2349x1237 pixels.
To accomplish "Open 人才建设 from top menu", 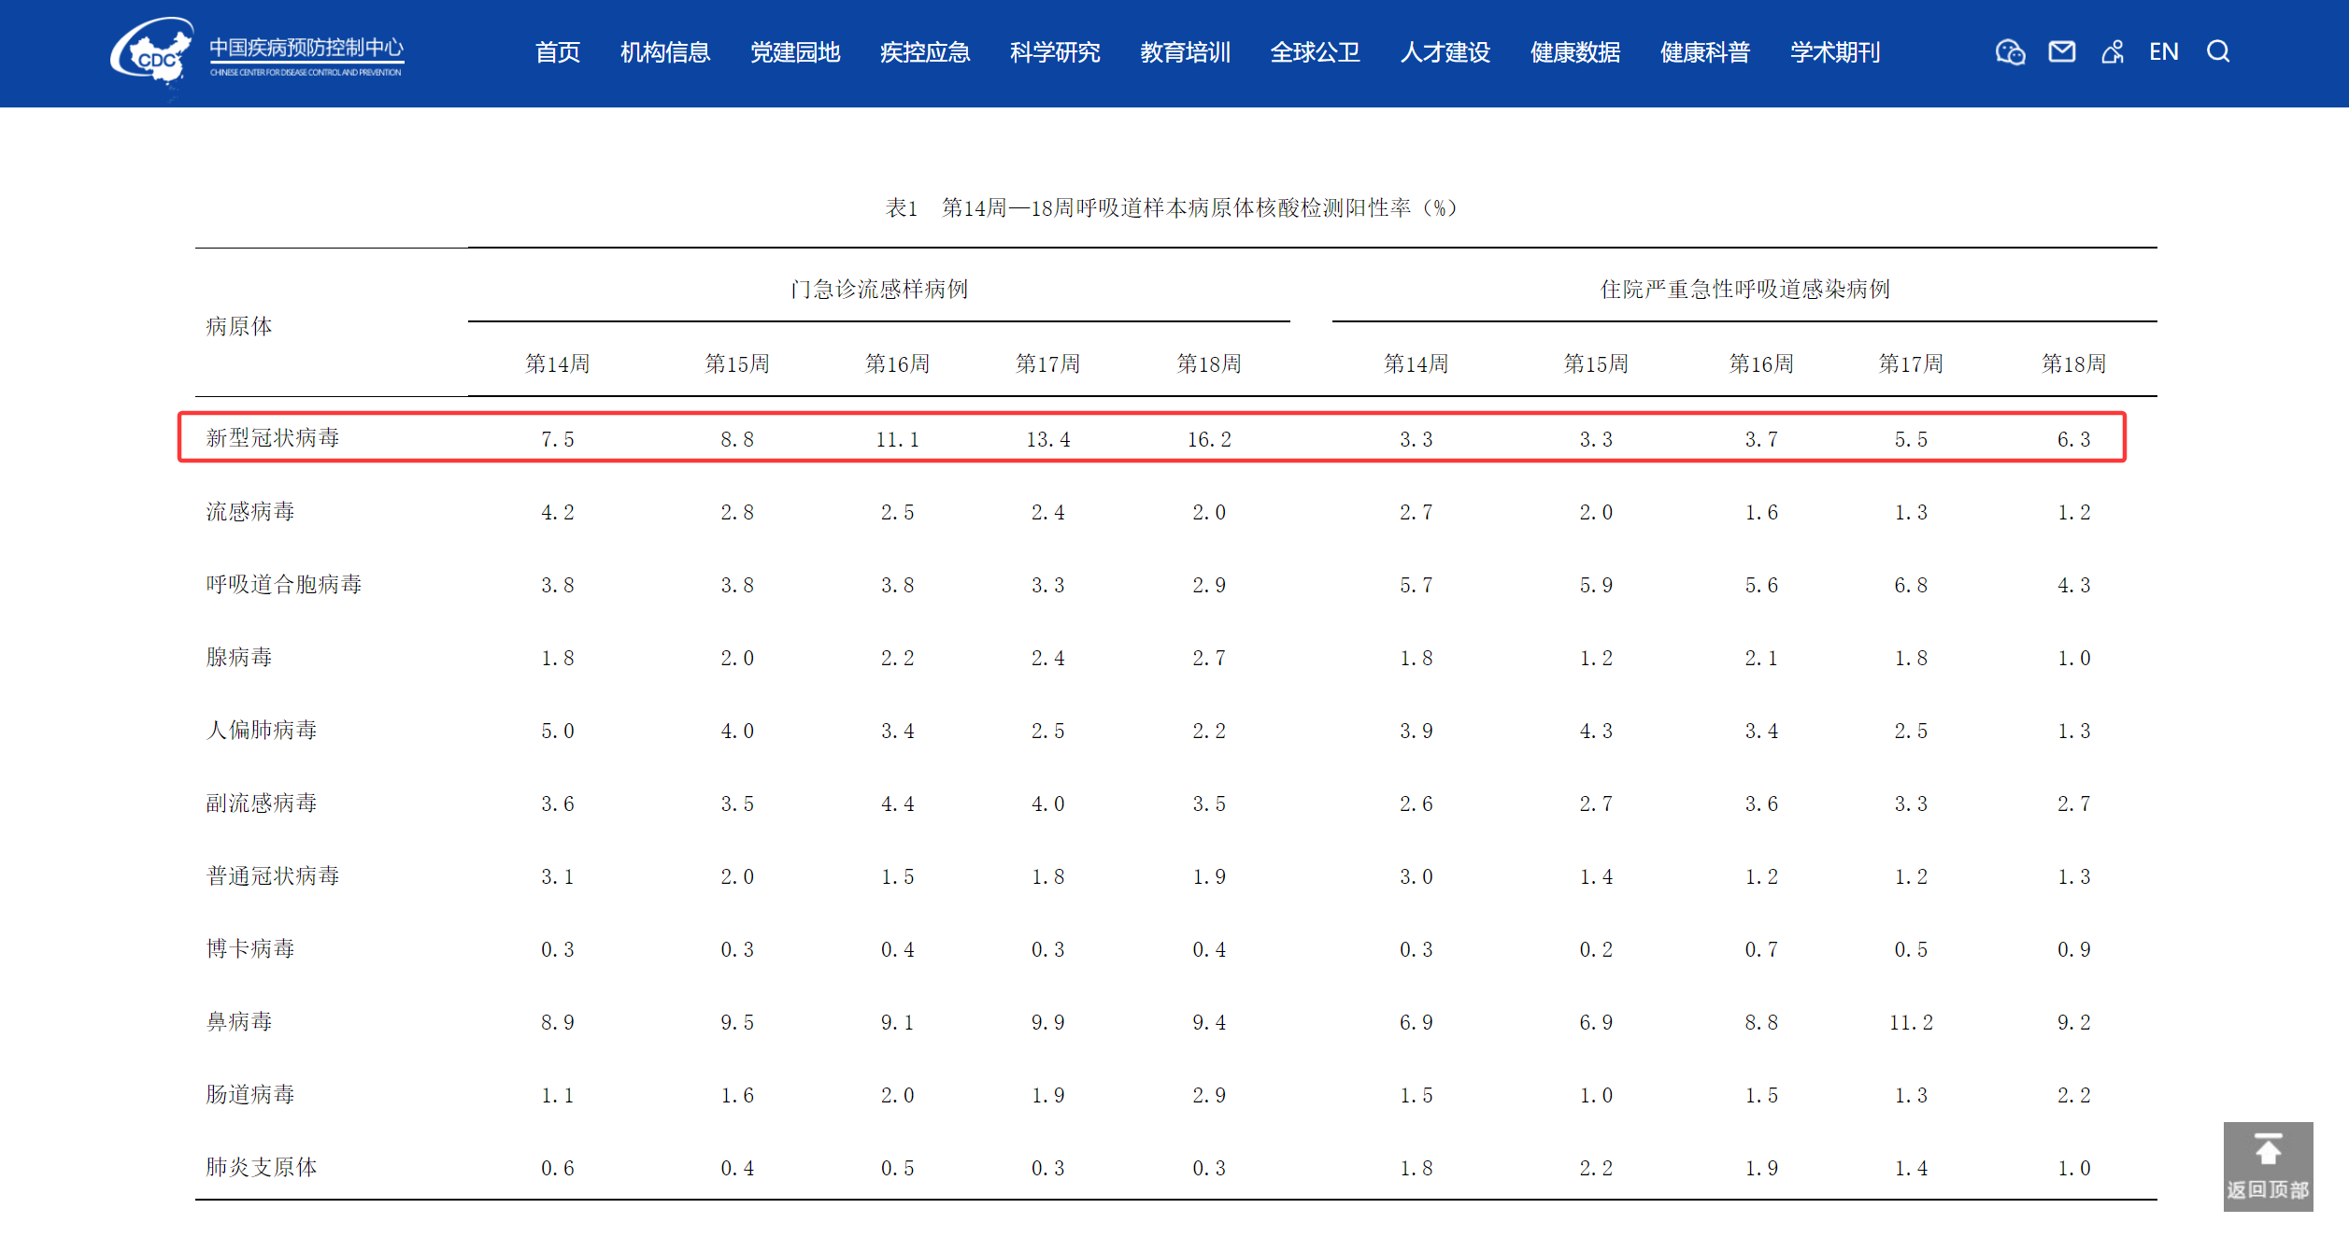I will pyautogui.click(x=1445, y=52).
